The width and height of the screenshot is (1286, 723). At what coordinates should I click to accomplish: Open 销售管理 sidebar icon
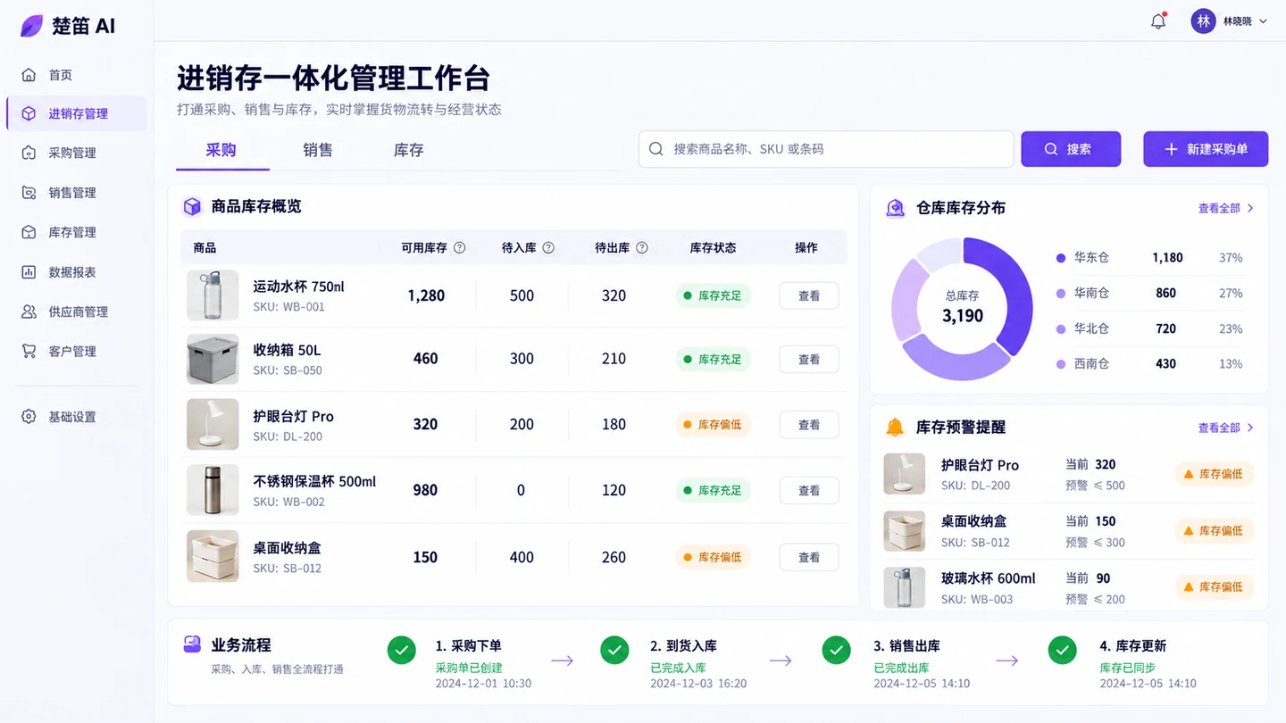coord(29,193)
